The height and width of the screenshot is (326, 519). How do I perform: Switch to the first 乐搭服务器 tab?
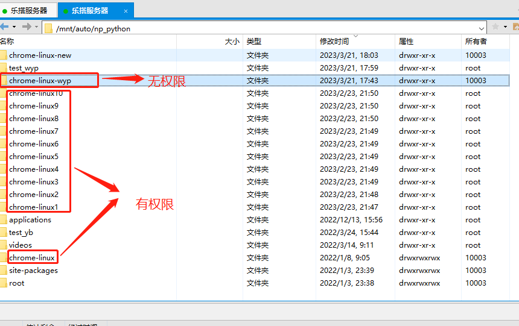tap(28, 11)
